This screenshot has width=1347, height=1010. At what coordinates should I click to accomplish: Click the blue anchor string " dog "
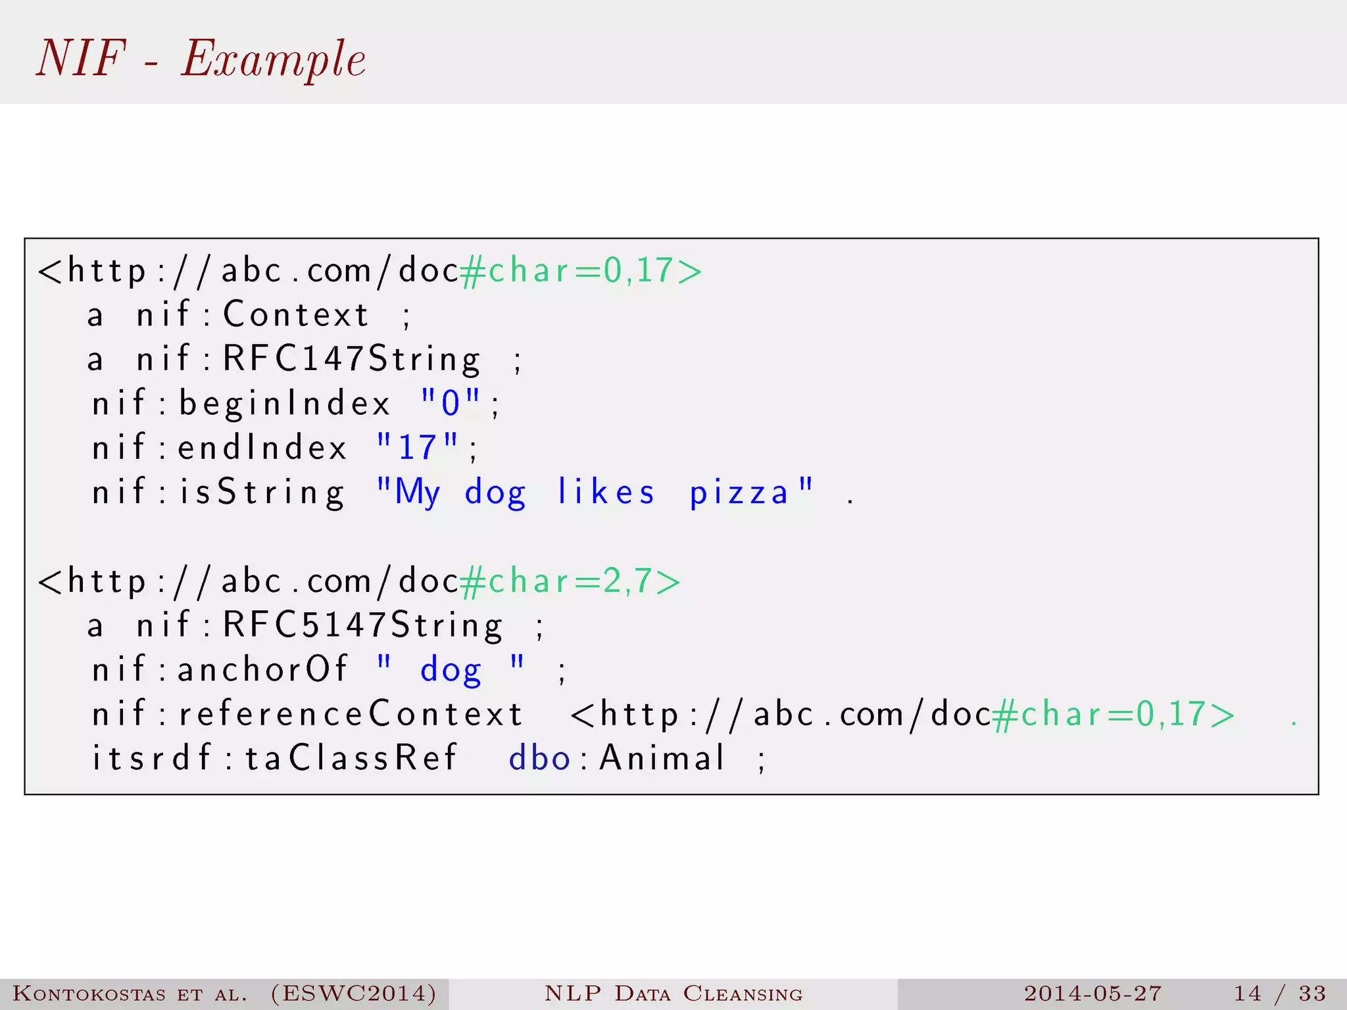(x=451, y=671)
